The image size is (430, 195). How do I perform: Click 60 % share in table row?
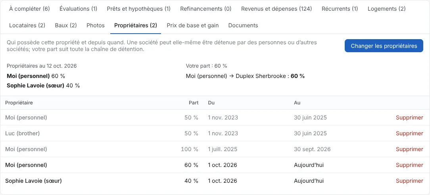point(191,165)
